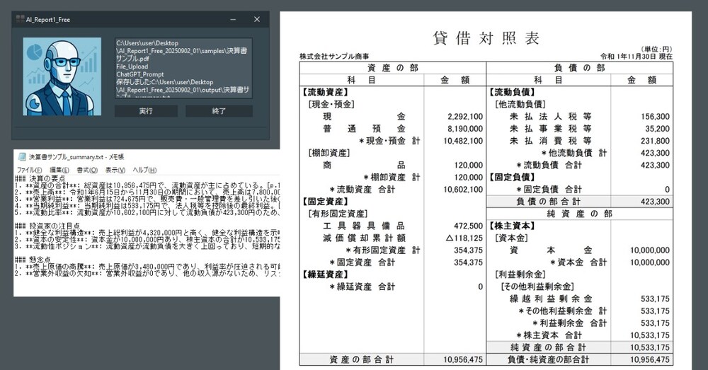708x370 pixels.
Task: Click the 株主資本 合計 row label
Action: [549, 336]
